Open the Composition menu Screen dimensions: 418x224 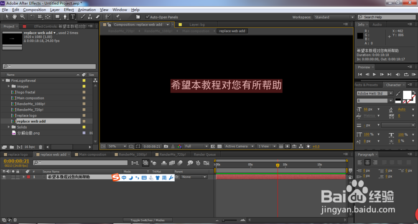(x=34, y=10)
